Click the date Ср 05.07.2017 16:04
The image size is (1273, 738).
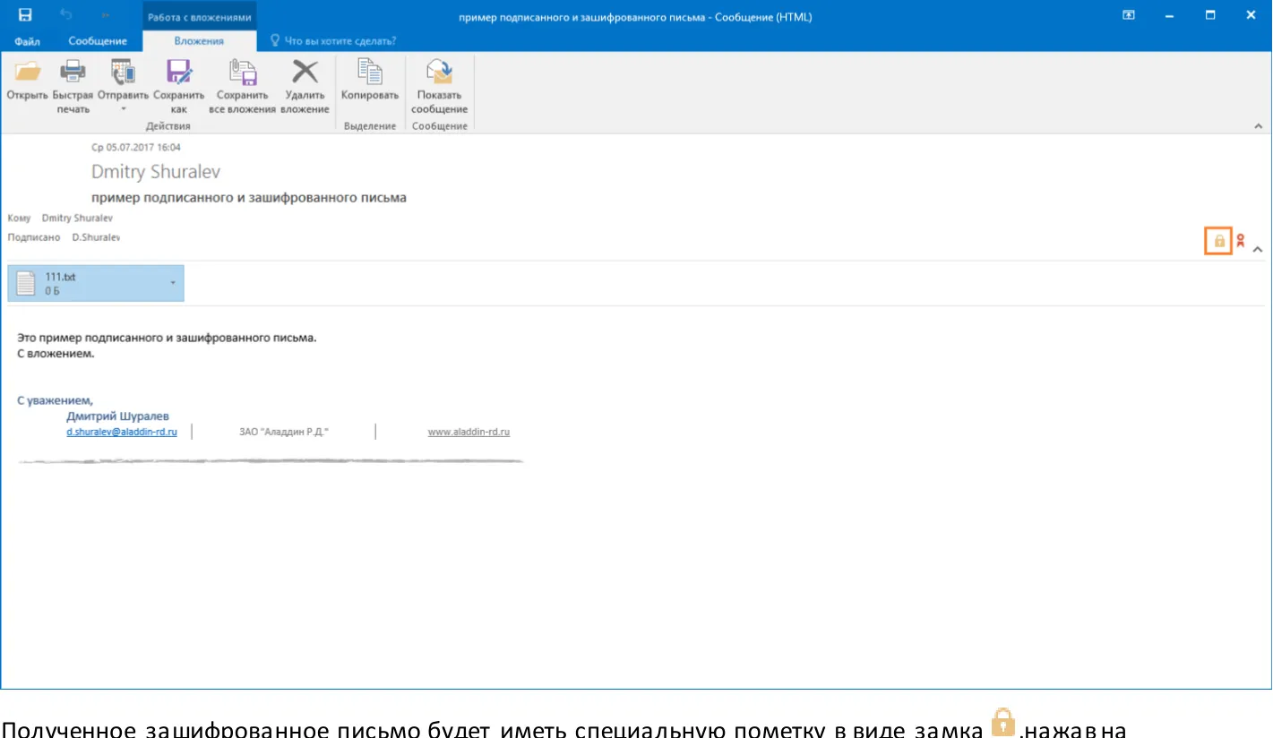pos(136,148)
